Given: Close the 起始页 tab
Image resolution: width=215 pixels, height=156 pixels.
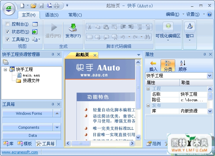Looking at the screenshot, I should point(95,55).
